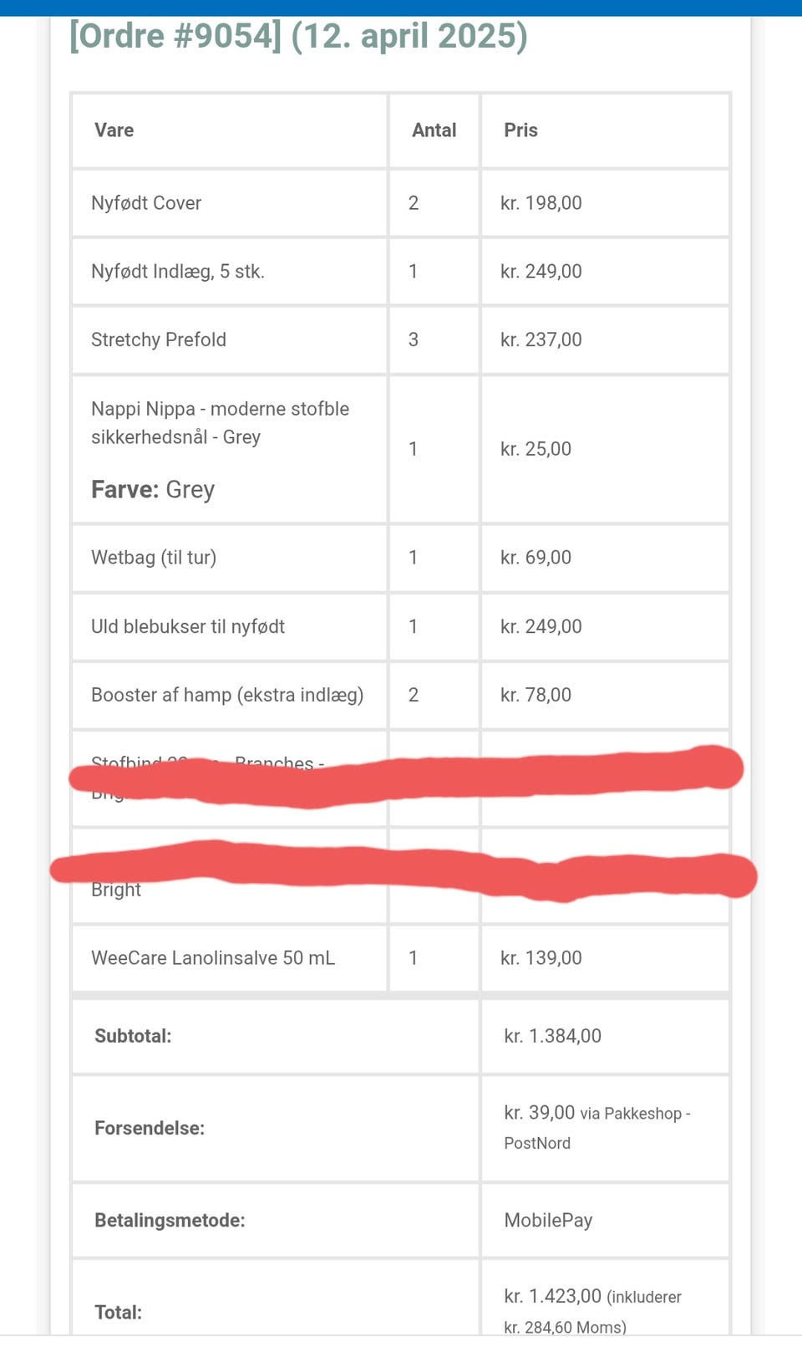Select WeeCare Lanolinsalve 50 mL item
The width and height of the screenshot is (802, 1357).
(213, 958)
